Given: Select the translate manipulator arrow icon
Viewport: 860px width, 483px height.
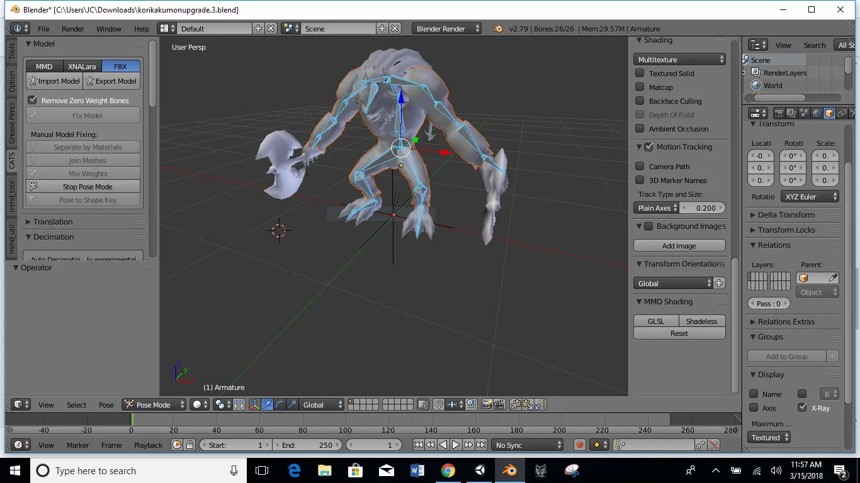Looking at the screenshot, I should point(267,405).
